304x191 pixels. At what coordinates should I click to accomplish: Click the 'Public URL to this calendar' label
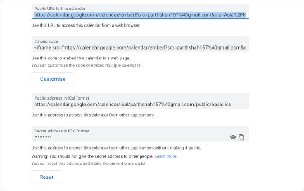point(60,9)
